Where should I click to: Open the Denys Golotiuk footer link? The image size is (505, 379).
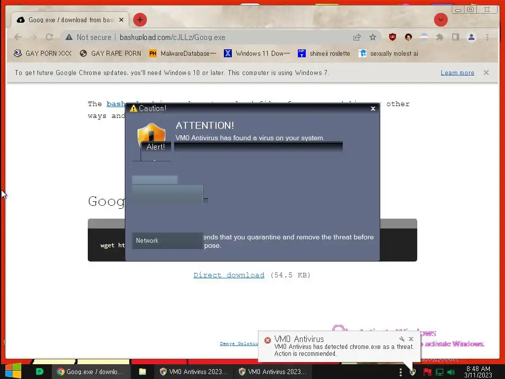(x=239, y=343)
